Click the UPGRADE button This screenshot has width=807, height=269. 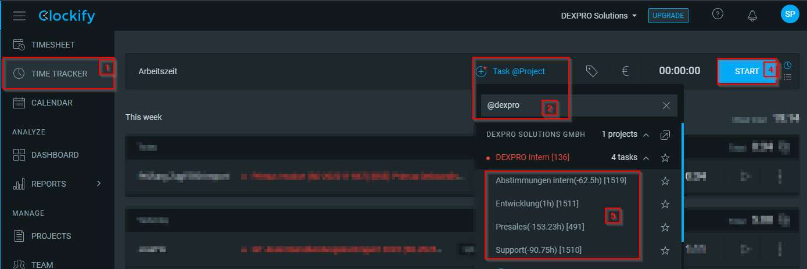pyautogui.click(x=668, y=16)
